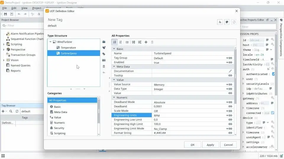Click search magnifier in Tag Browser

click(x=11, y=111)
